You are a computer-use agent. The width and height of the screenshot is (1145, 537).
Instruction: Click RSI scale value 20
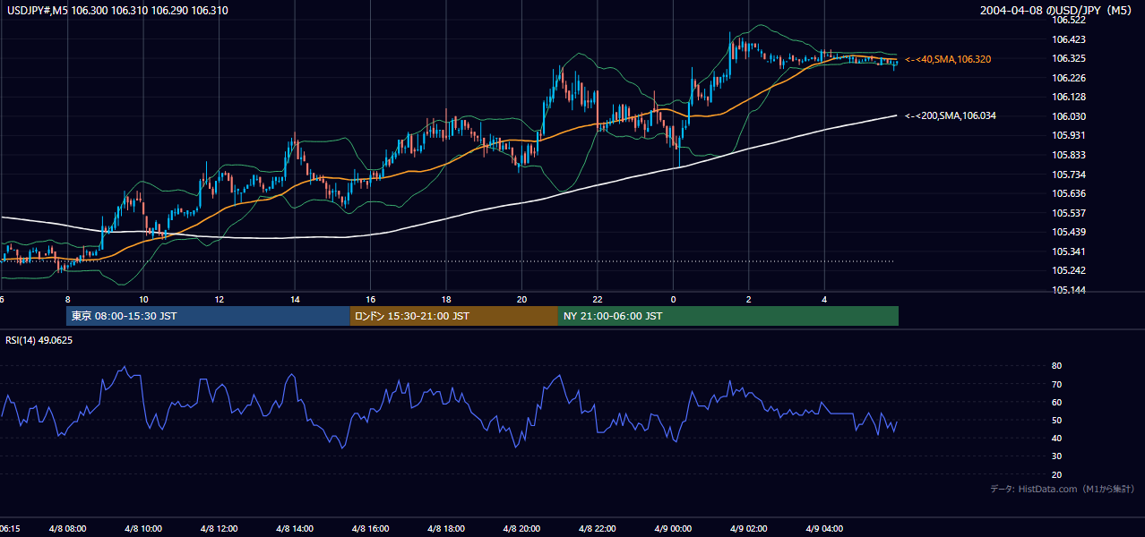click(1057, 474)
